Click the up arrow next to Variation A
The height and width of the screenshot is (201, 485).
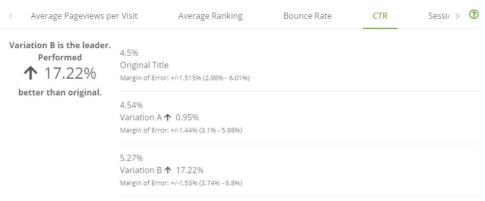coord(167,117)
